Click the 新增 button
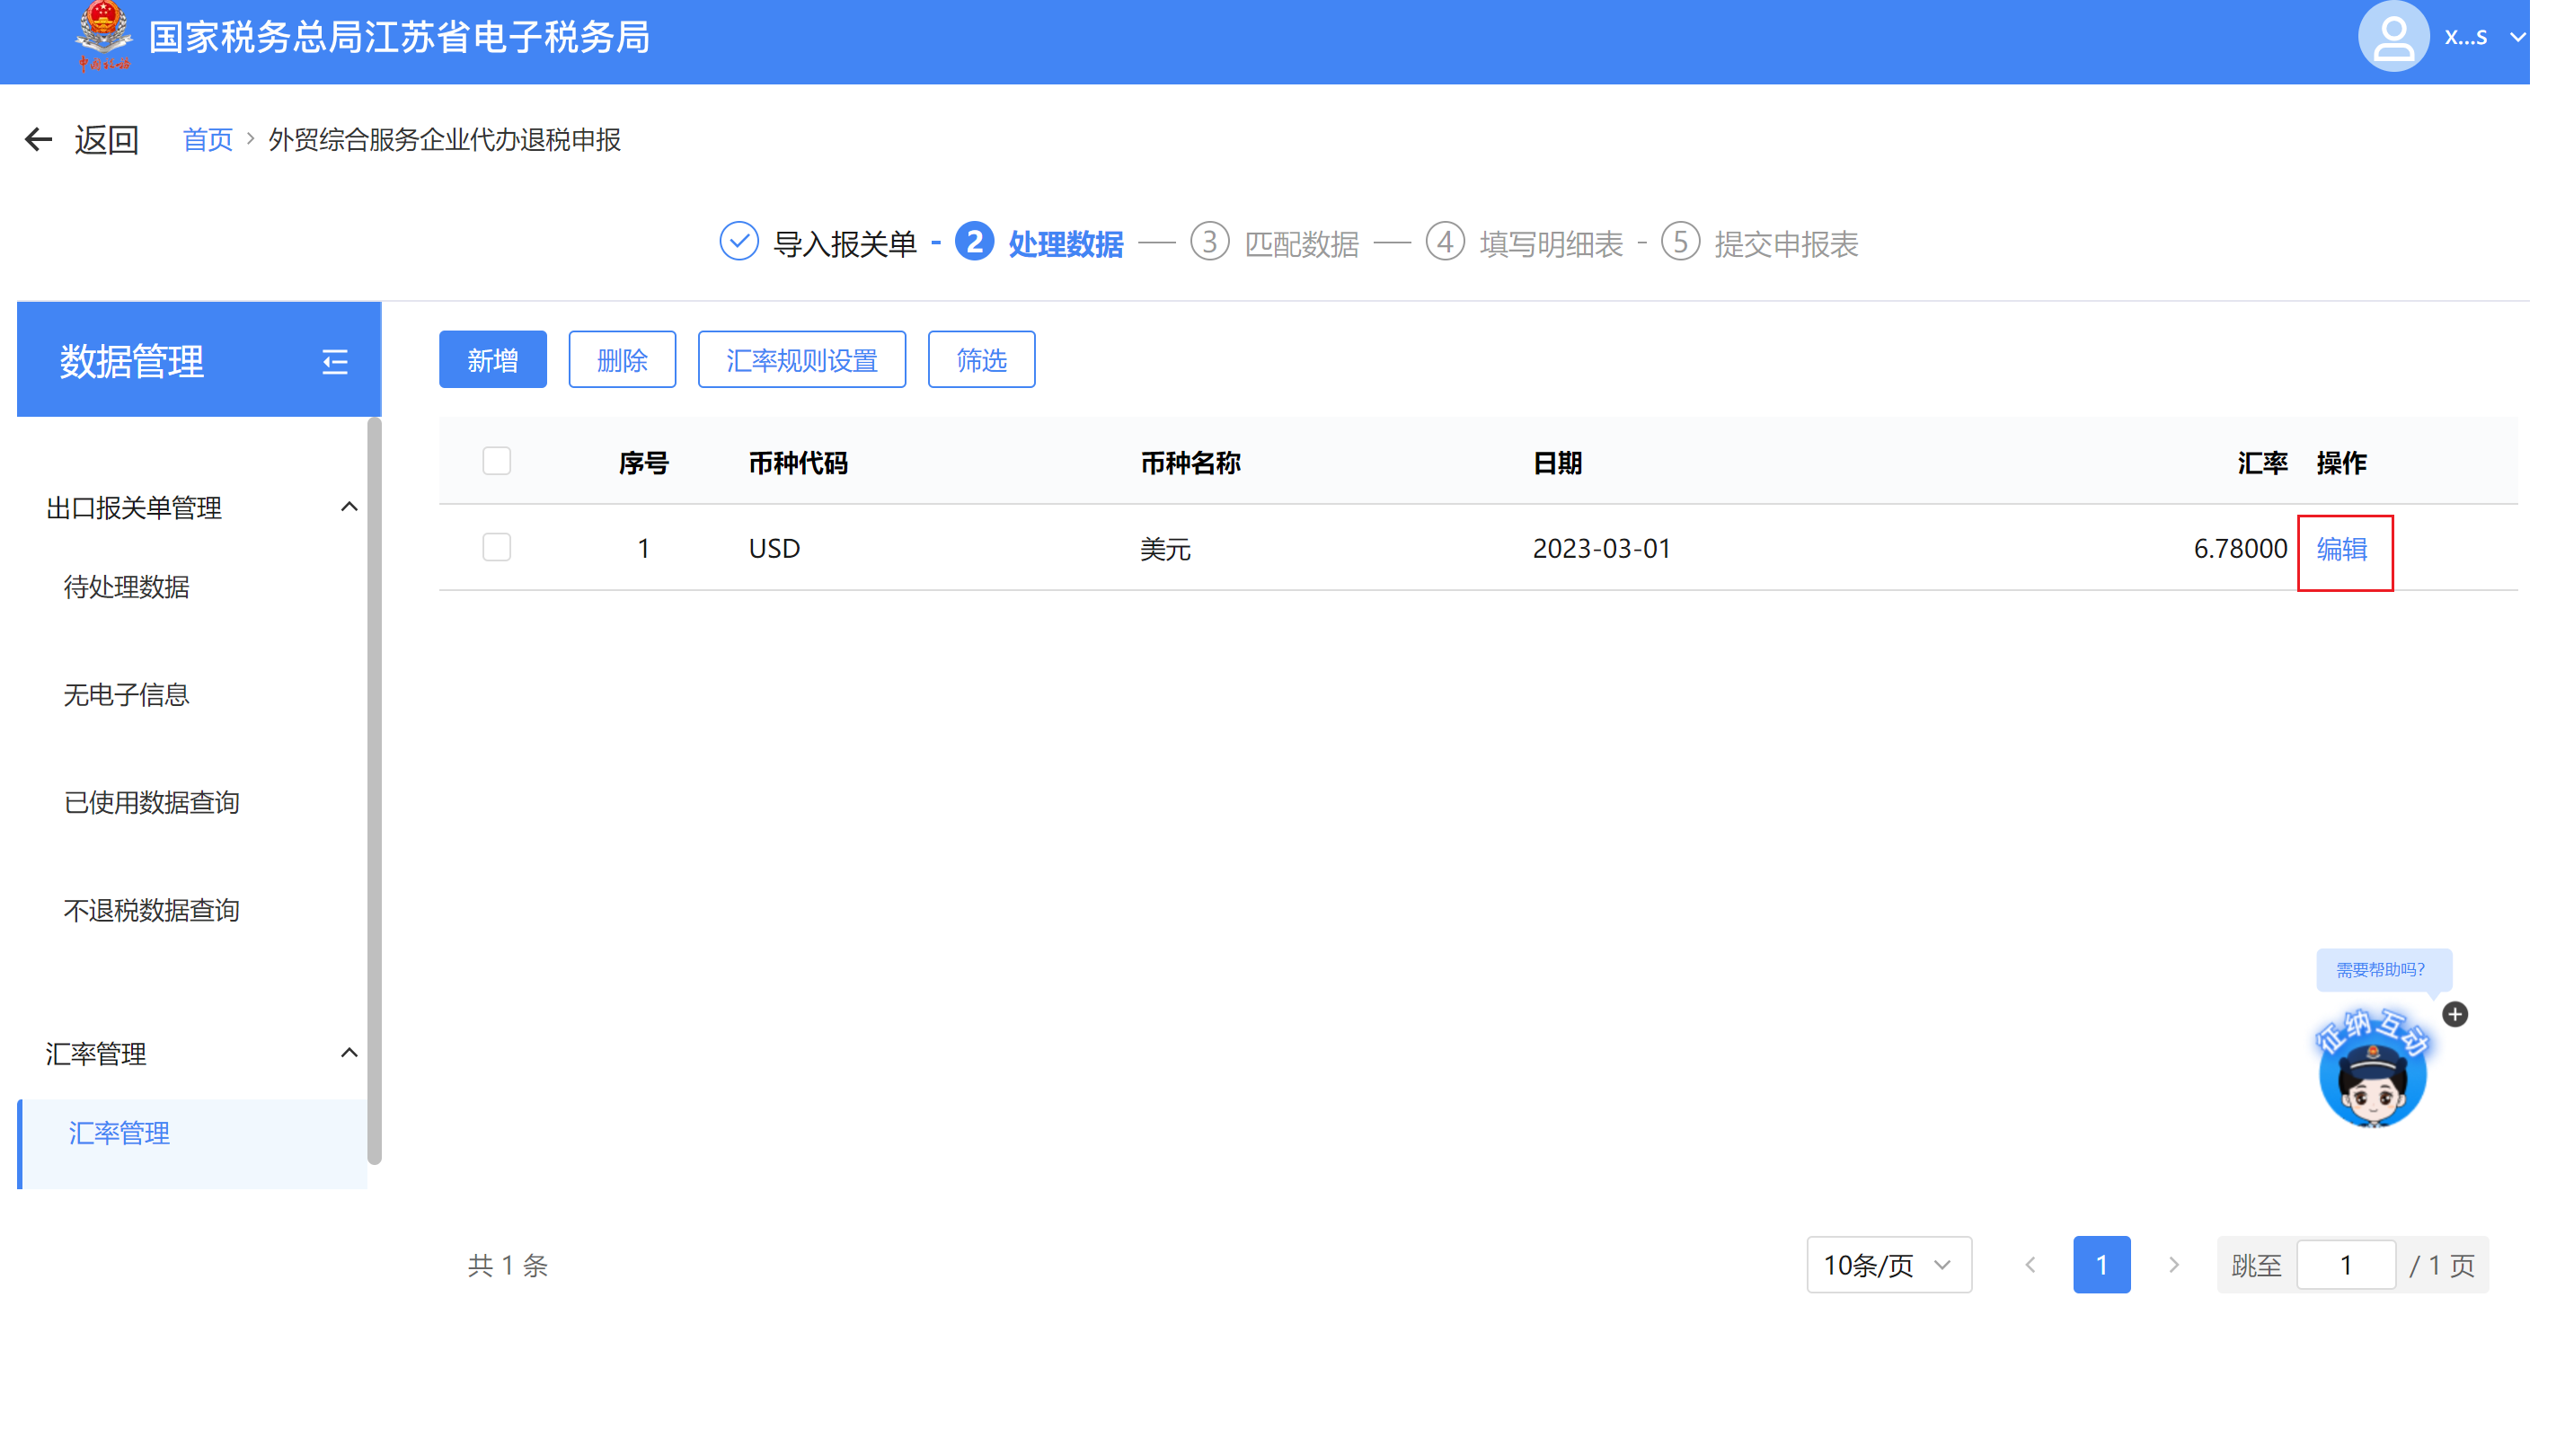Image resolution: width=2565 pixels, height=1456 pixels. (492, 359)
